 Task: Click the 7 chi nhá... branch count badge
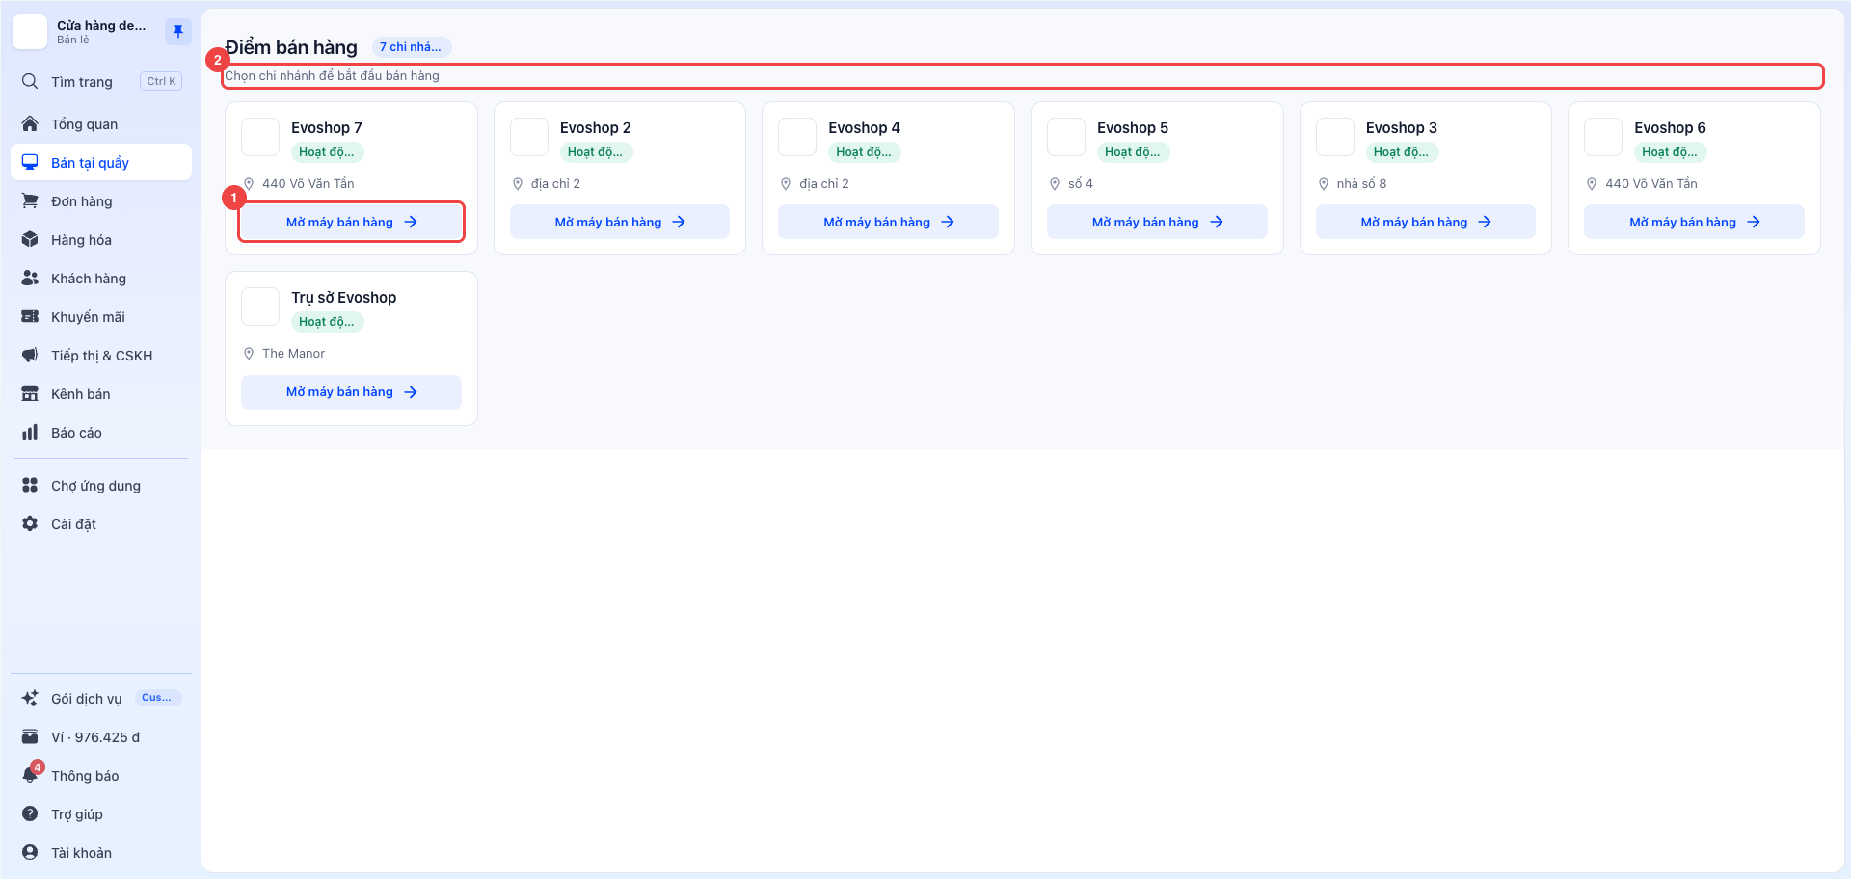click(411, 47)
